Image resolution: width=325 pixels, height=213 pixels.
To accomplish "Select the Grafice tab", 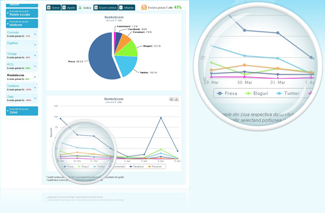I will pos(85,8).
